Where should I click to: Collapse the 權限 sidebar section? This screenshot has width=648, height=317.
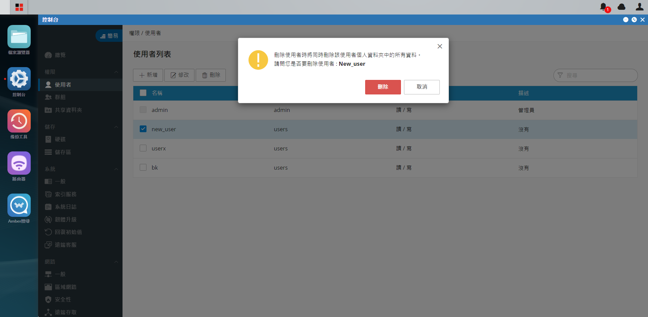(116, 72)
